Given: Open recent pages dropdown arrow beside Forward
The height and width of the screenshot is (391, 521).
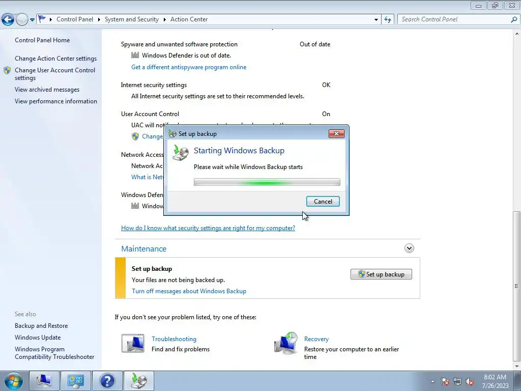Looking at the screenshot, I should click(32, 20).
